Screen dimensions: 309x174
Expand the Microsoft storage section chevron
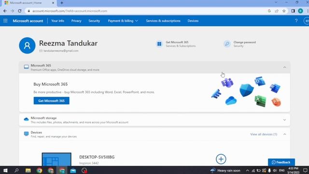tap(284, 120)
